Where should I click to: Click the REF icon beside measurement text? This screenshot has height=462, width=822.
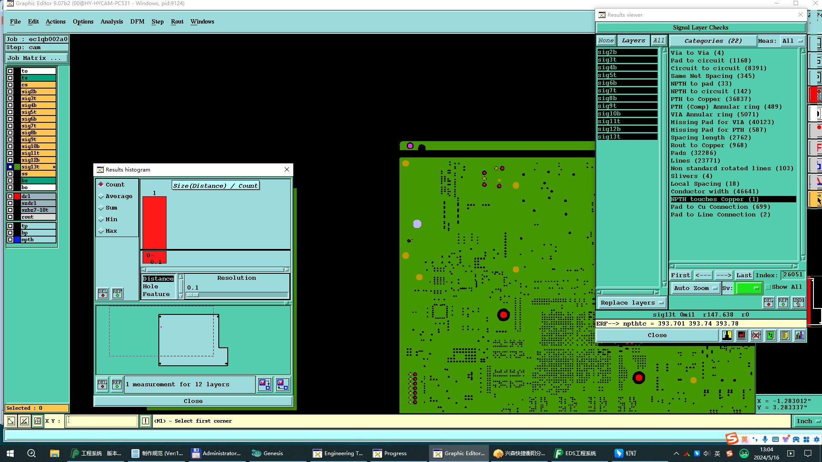116,385
